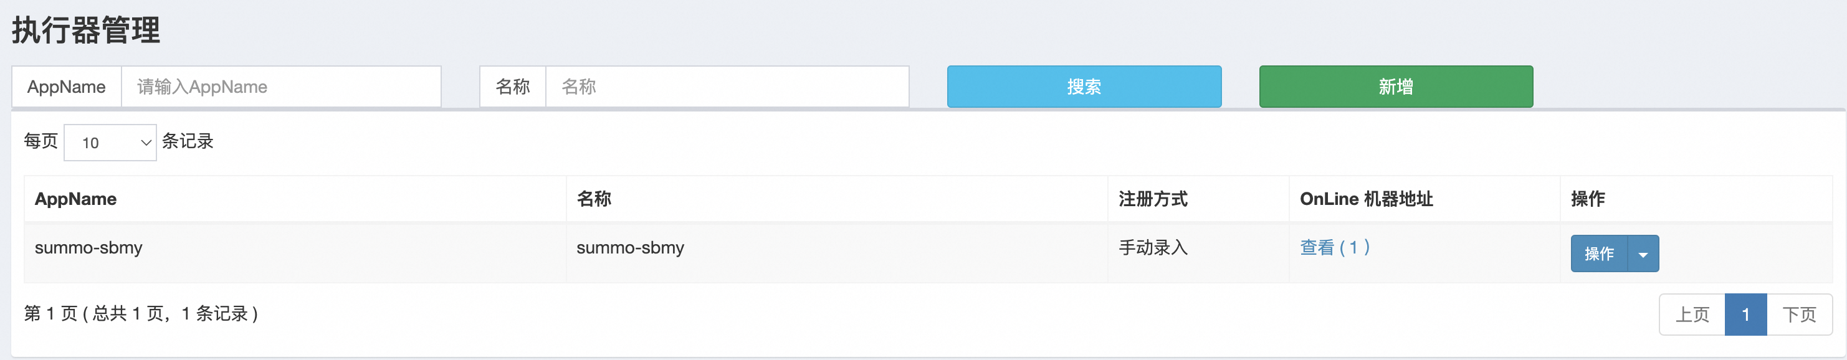Click the 手动录入 registration type cell
Image resolution: width=1847 pixels, height=360 pixels.
point(1153,247)
